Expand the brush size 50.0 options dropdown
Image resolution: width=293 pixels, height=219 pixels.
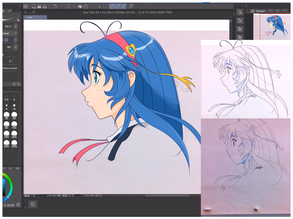pos(16,26)
